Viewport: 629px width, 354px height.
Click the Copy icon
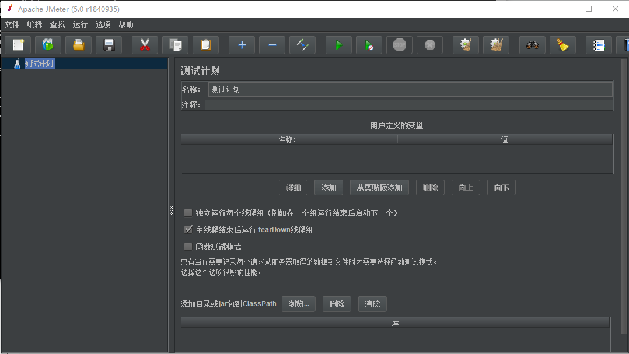(x=175, y=45)
